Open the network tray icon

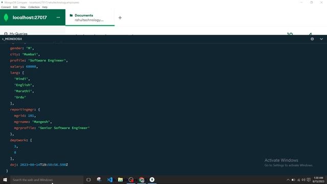click(x=298, y=180)
